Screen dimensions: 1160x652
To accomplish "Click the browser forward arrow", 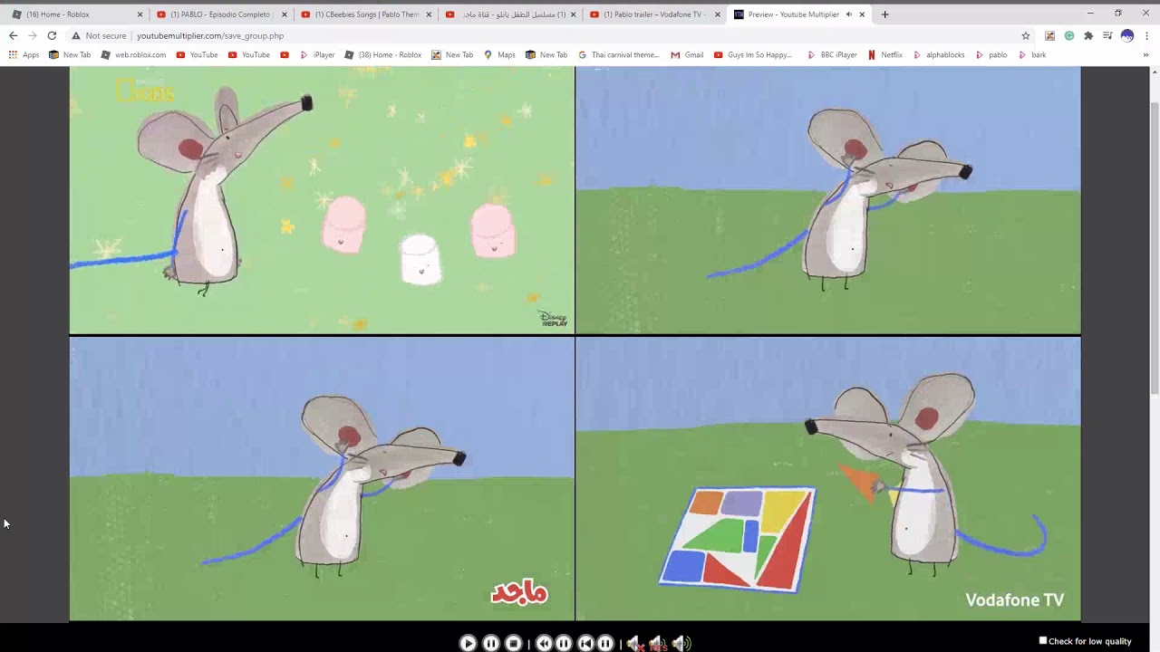I will click(33, 35).
